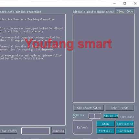Click the Clear Record button
This screenshot has width=139, height=139.
pyautogui.click(x=9, y=131)
